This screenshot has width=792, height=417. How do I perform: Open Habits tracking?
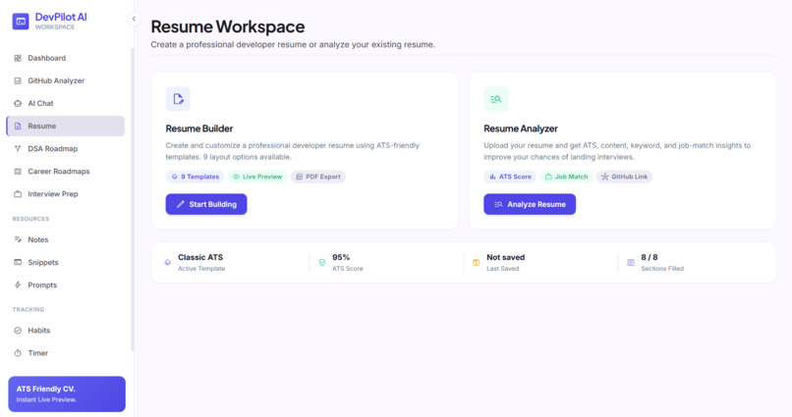click(66, 331)
